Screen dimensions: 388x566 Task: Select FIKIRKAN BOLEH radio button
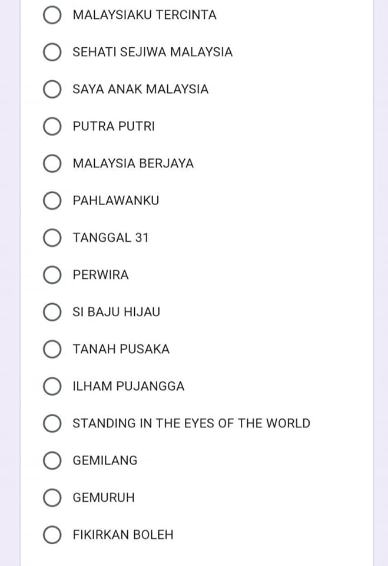coord(52,535)
